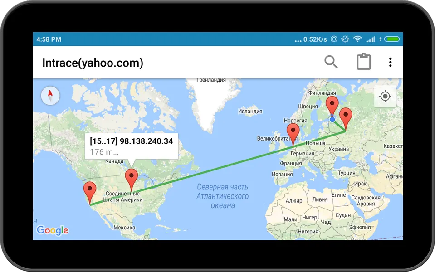Click the Соединенные Штаты Америки label

point(122,197)
